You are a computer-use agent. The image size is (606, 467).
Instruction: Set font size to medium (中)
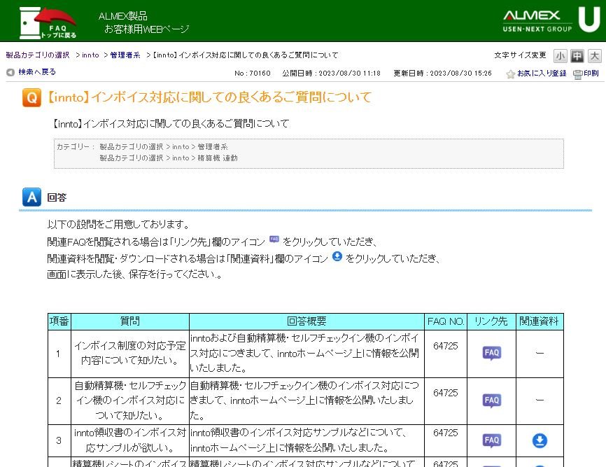(577, 55)
